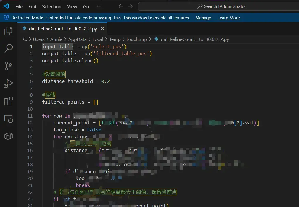This screenshot has height=207, width=299.
Task: Open the Run and Debug view
Action: [8, 84]
